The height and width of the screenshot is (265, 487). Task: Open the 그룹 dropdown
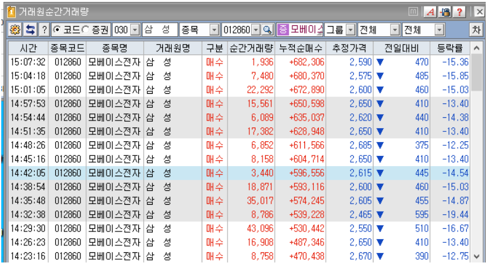click(x=350, y=30)
